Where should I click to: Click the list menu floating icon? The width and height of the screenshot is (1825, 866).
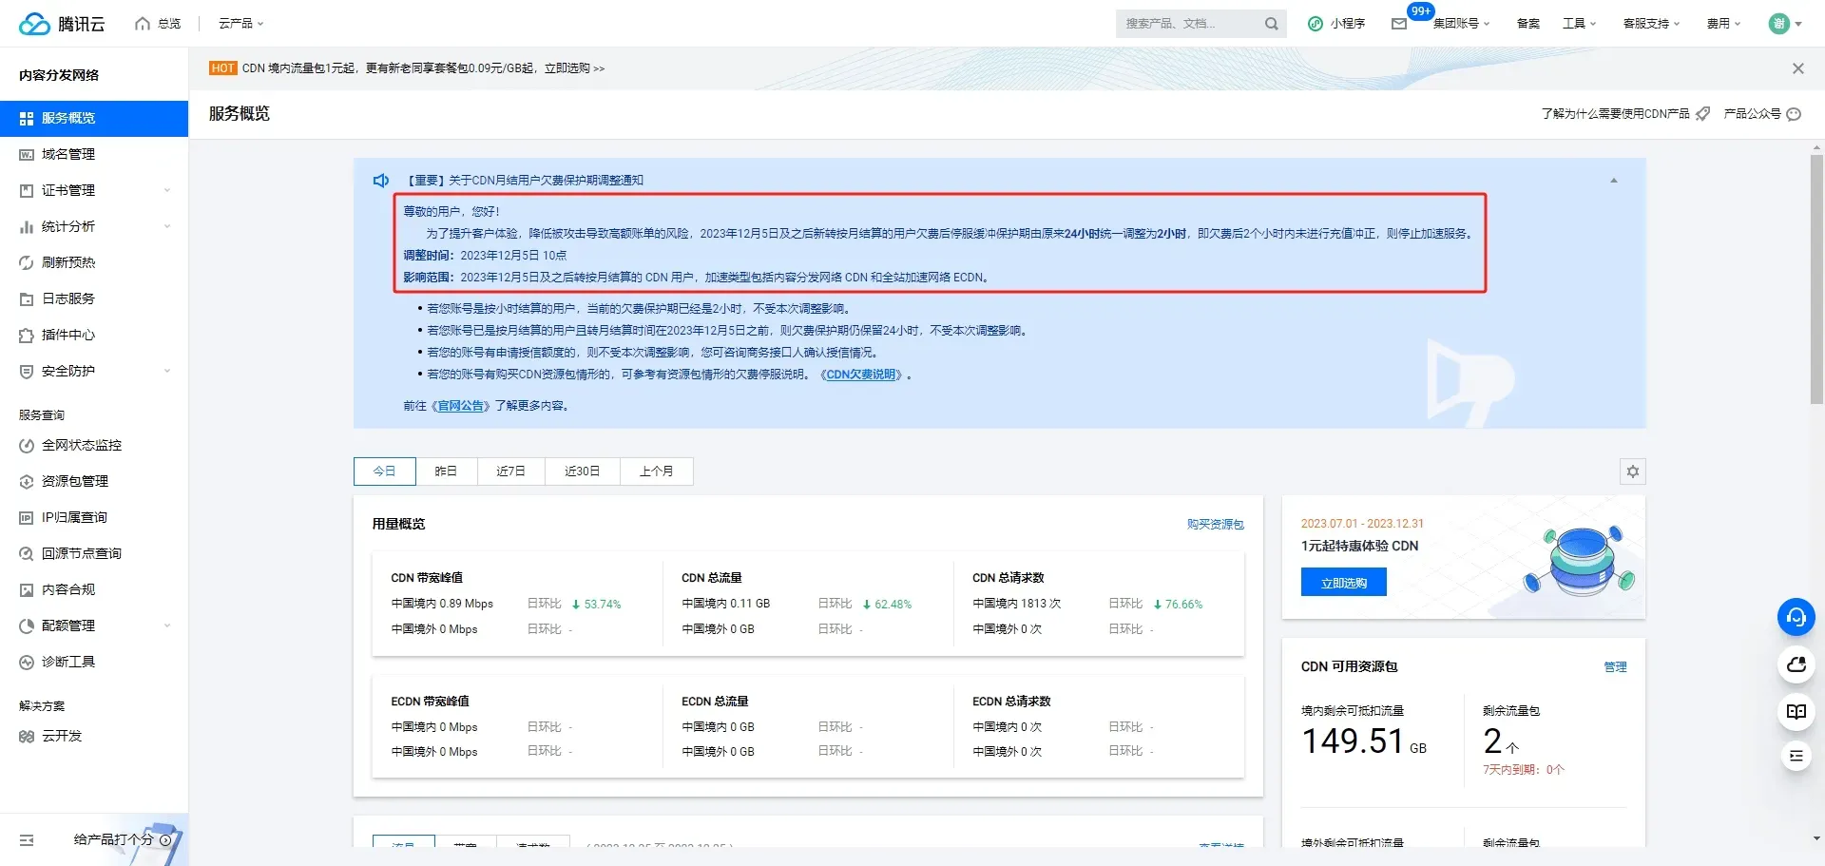[1796, 756]
